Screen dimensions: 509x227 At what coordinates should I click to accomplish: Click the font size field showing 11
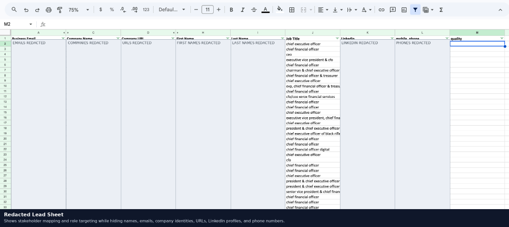207,10
